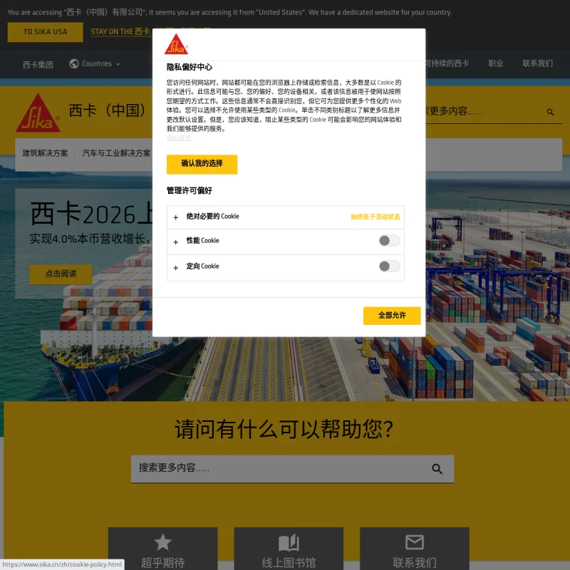The width and height of the screenshot is (570, 570).
Task: Click the 西卡2026 banner headline
Action: coord(91,214)
